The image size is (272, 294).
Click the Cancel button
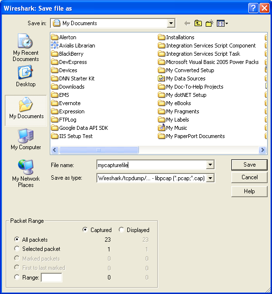coord(249,177)
